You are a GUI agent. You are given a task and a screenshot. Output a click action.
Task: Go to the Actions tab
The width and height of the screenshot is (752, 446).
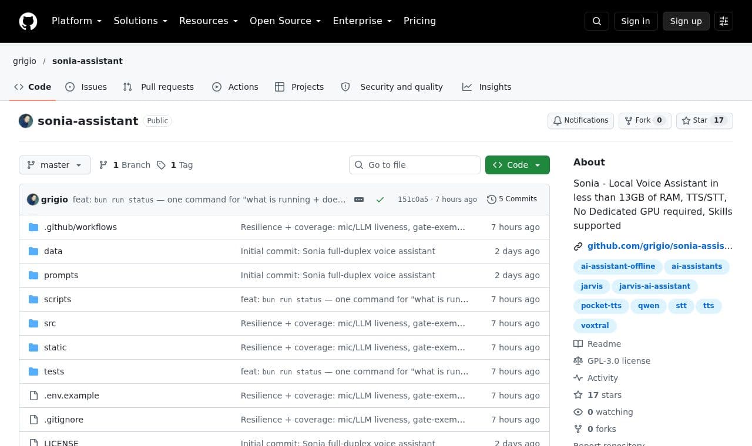pos(235,87)
